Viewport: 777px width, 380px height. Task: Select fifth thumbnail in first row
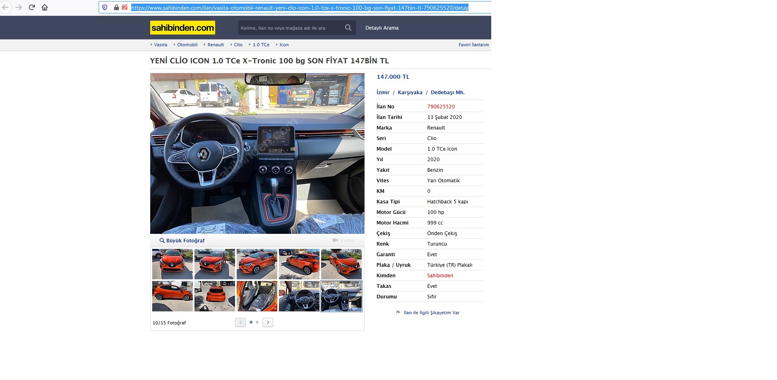(x=341, y=264)
